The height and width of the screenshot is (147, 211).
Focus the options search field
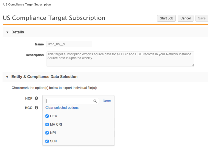coord(70,101)
